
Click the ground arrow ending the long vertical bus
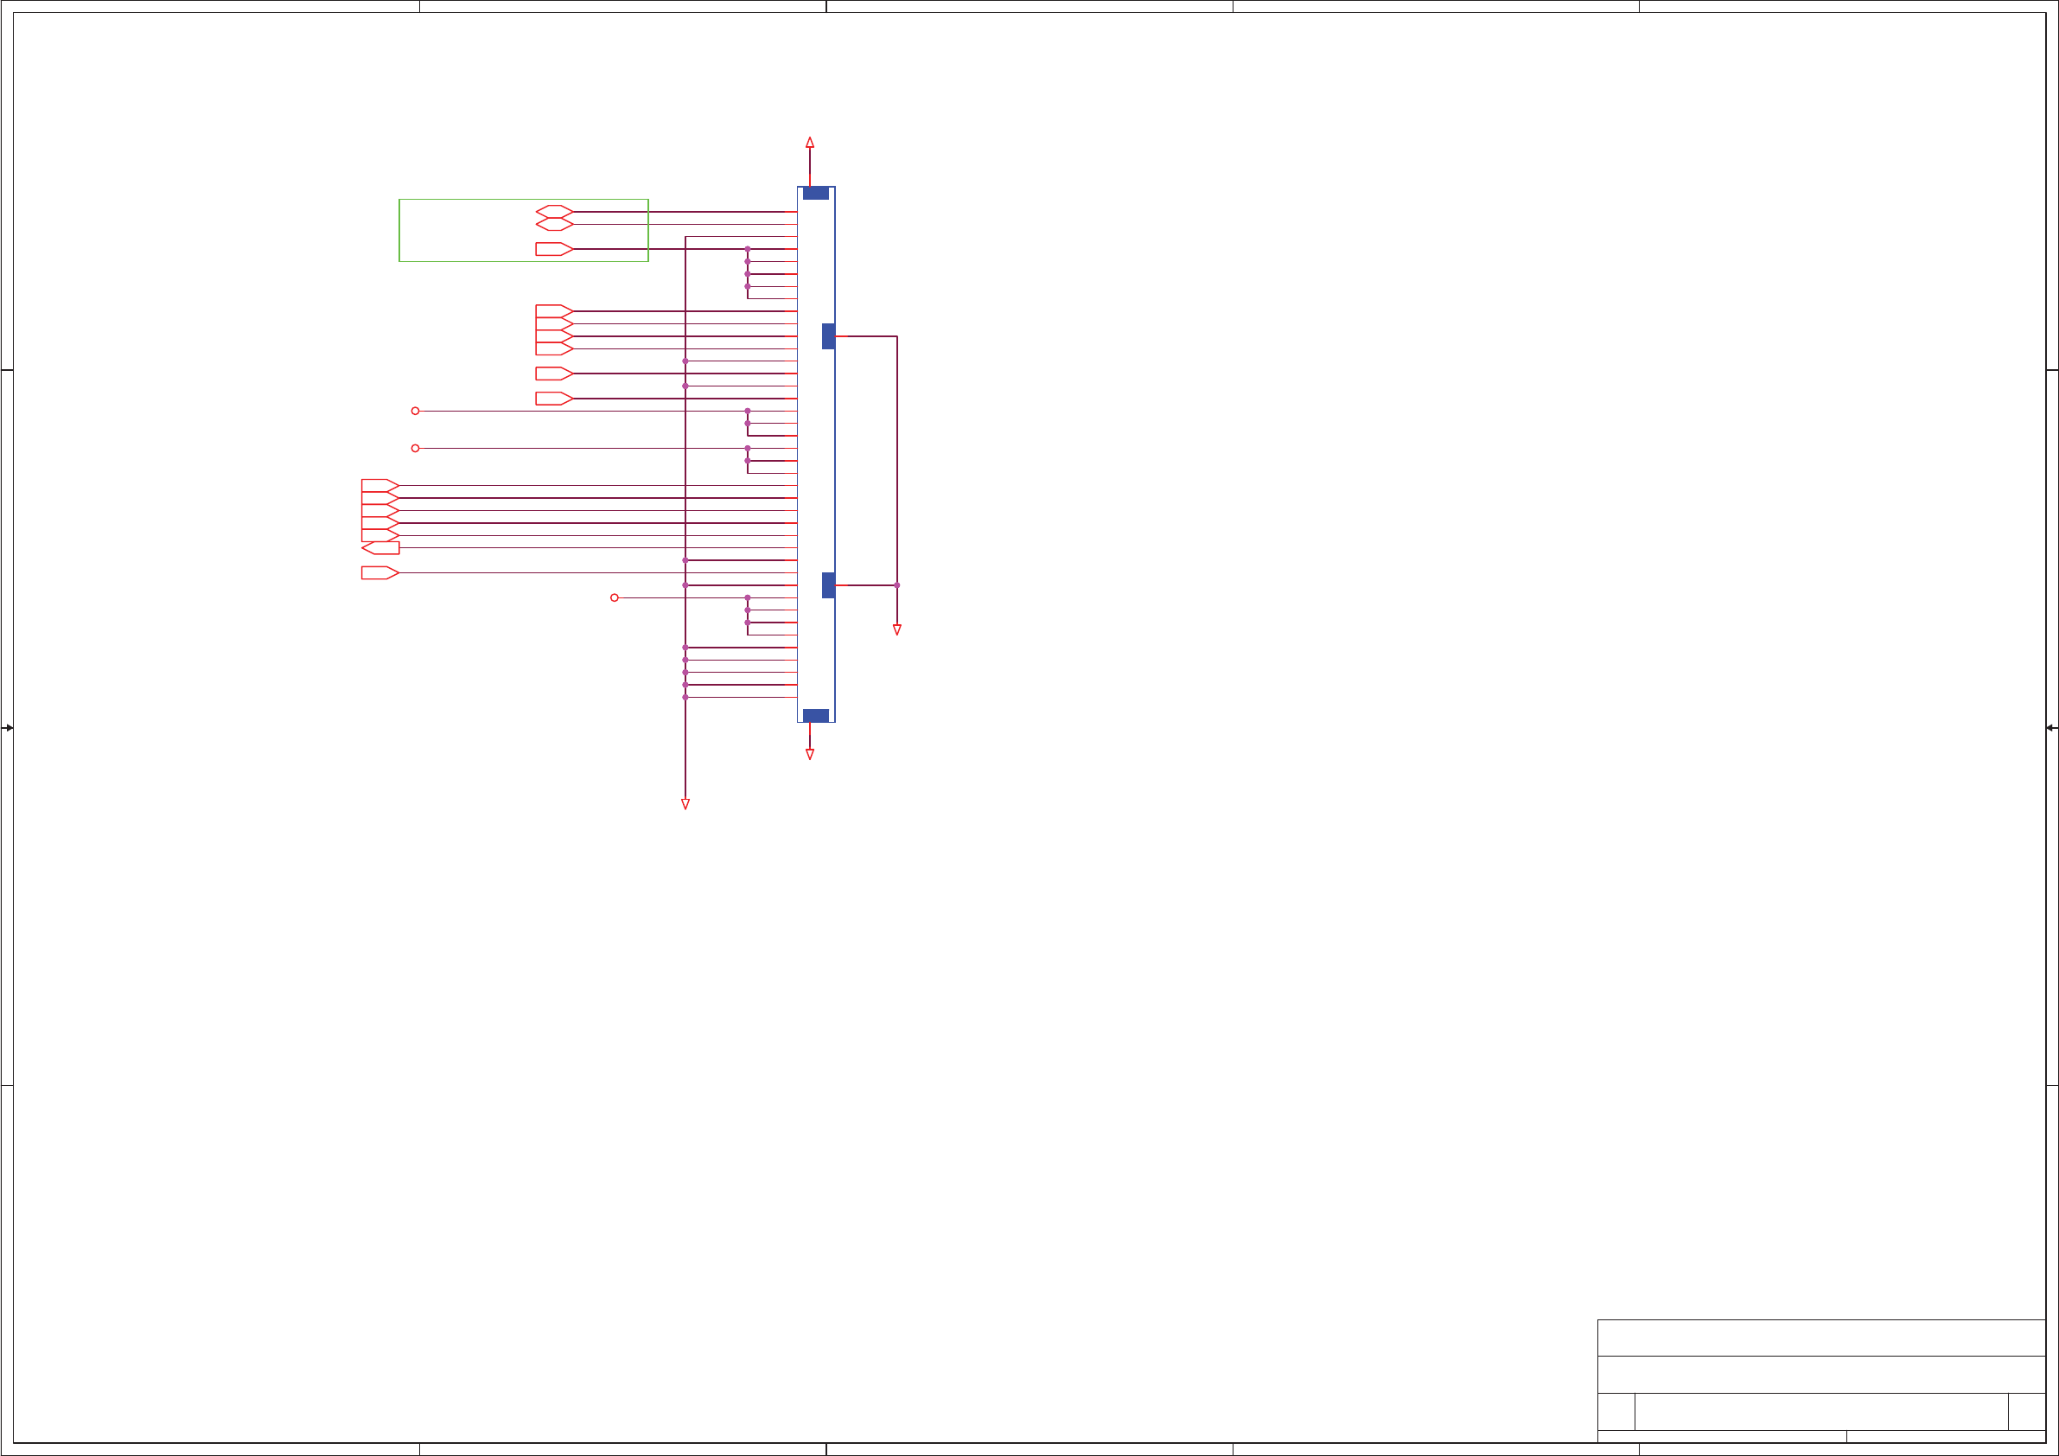click(x=685, y=804)
